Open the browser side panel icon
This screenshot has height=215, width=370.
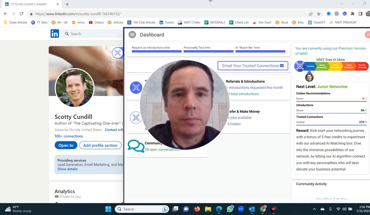[360, 14]
